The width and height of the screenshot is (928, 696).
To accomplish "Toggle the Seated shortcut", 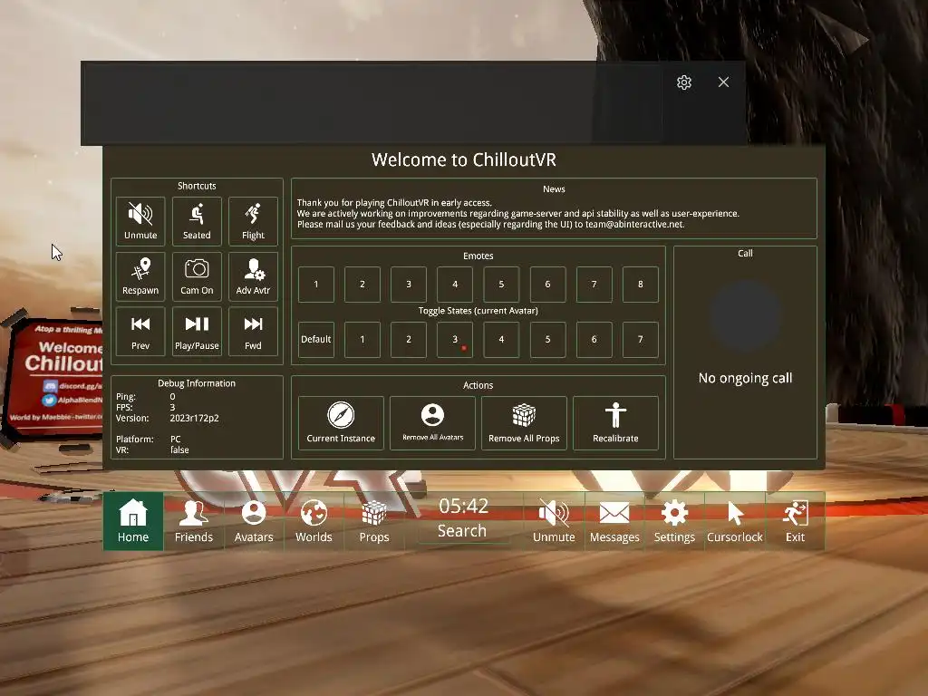I will coord(197,221).
